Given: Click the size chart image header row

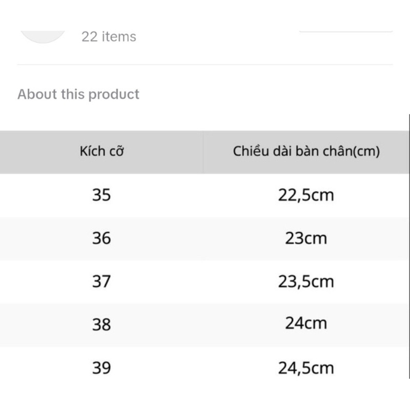Looking at the screenshot, I should point(204,152).
